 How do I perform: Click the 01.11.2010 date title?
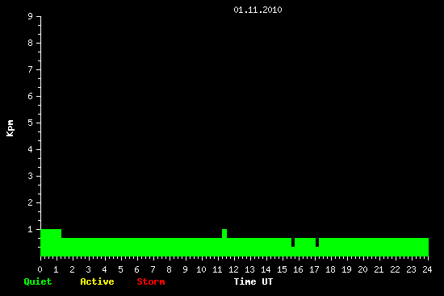coord(258,10)
